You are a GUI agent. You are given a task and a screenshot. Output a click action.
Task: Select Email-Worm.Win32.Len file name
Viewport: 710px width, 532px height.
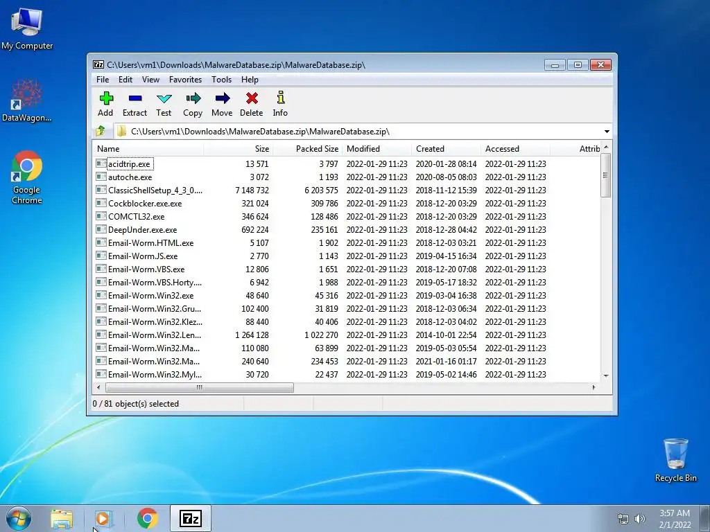(155, 335)
